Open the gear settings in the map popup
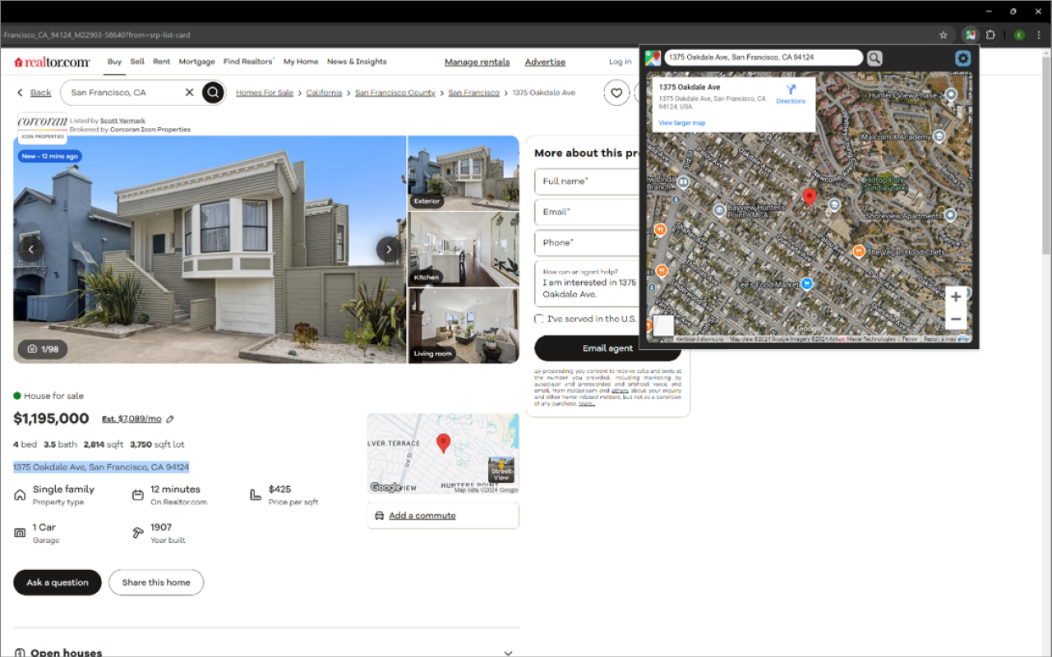This screenshot has height=657, width=1052. click(x=962, y=58)
